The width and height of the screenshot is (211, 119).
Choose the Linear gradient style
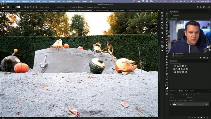tap(25, 7)
